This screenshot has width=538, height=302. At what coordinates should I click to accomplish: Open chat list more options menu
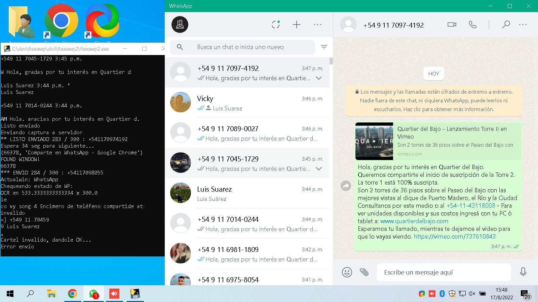[318, 24]
